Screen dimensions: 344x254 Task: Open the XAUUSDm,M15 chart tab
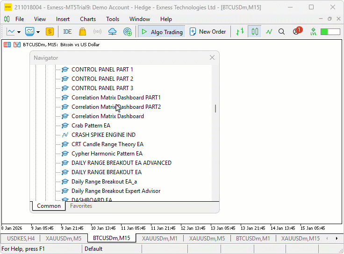(301, 239)
